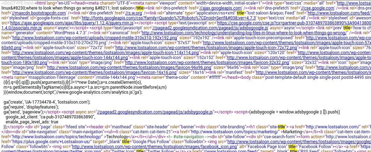Screen dimensions: 371x152
Task: Open the favicon-96x96.png link
Action: click(129, 68)
